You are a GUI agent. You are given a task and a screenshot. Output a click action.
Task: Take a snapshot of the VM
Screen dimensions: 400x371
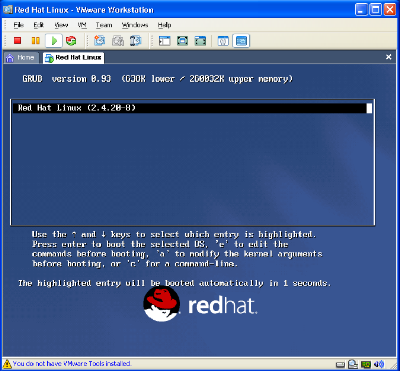click(x=100, y=41)
